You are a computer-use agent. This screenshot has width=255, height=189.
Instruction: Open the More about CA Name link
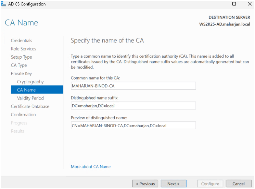[x=91, y=167]
